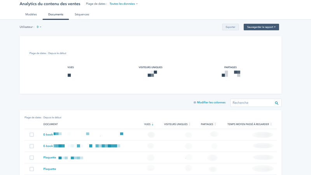The width and height of the screenshot is (311, 175).
Task: Click the columns icon beside Modifier les colonnes
Action: (x=195, y=103)
